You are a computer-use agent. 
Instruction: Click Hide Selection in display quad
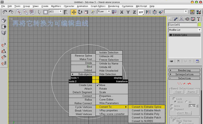(109, 74)
